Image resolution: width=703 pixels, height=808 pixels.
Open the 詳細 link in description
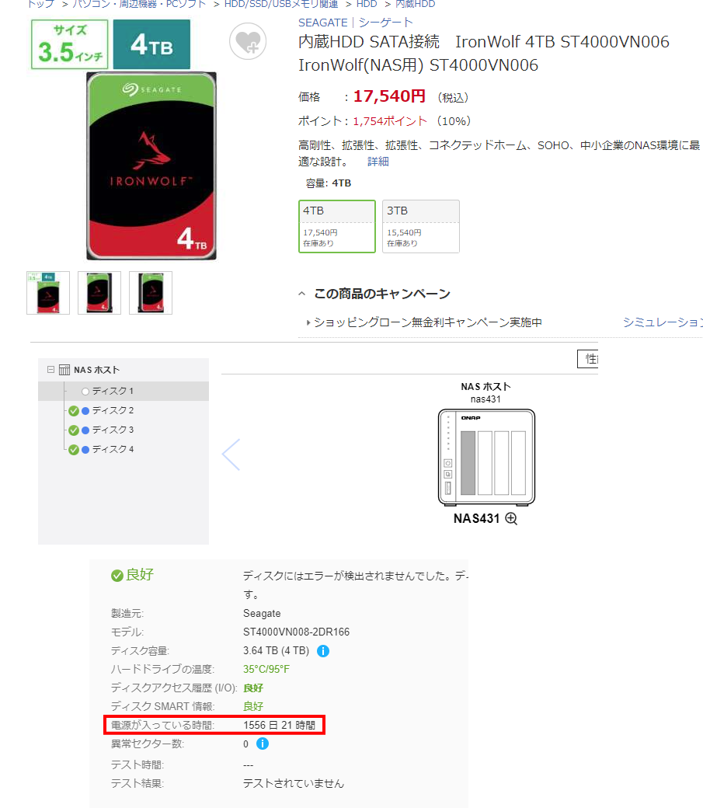point(378,162)
